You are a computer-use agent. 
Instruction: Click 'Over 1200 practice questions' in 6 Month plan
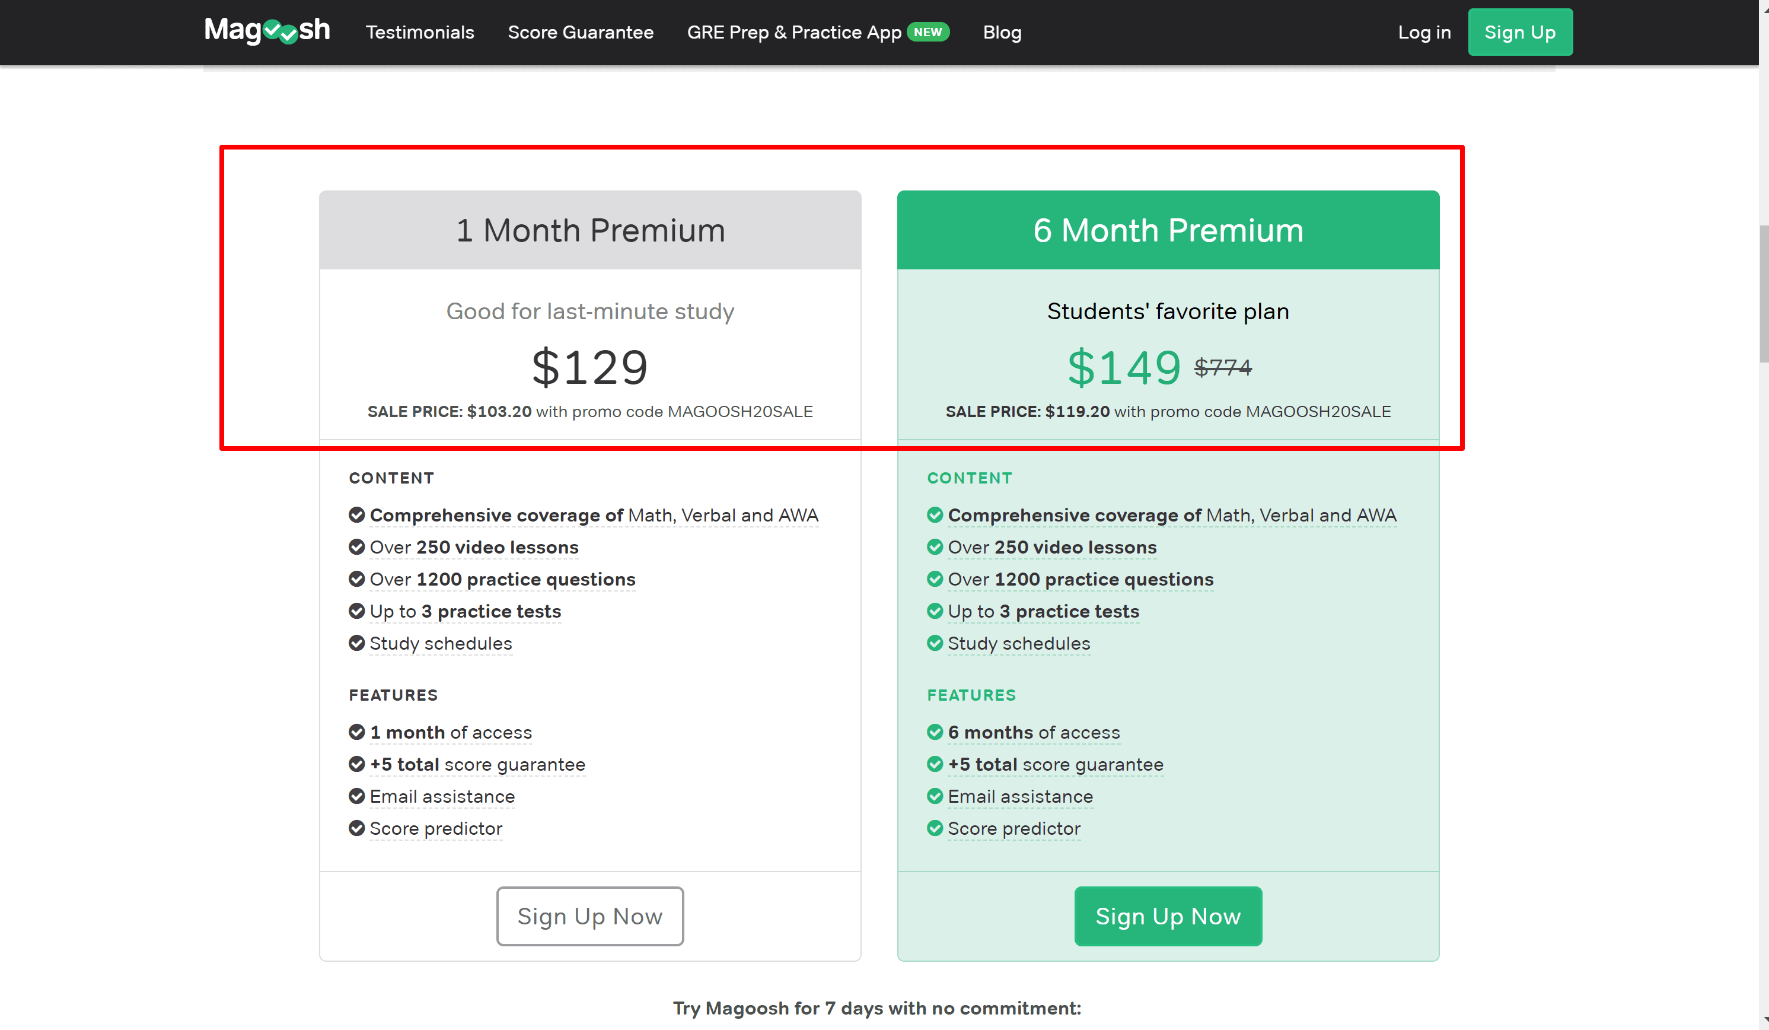1080,578
